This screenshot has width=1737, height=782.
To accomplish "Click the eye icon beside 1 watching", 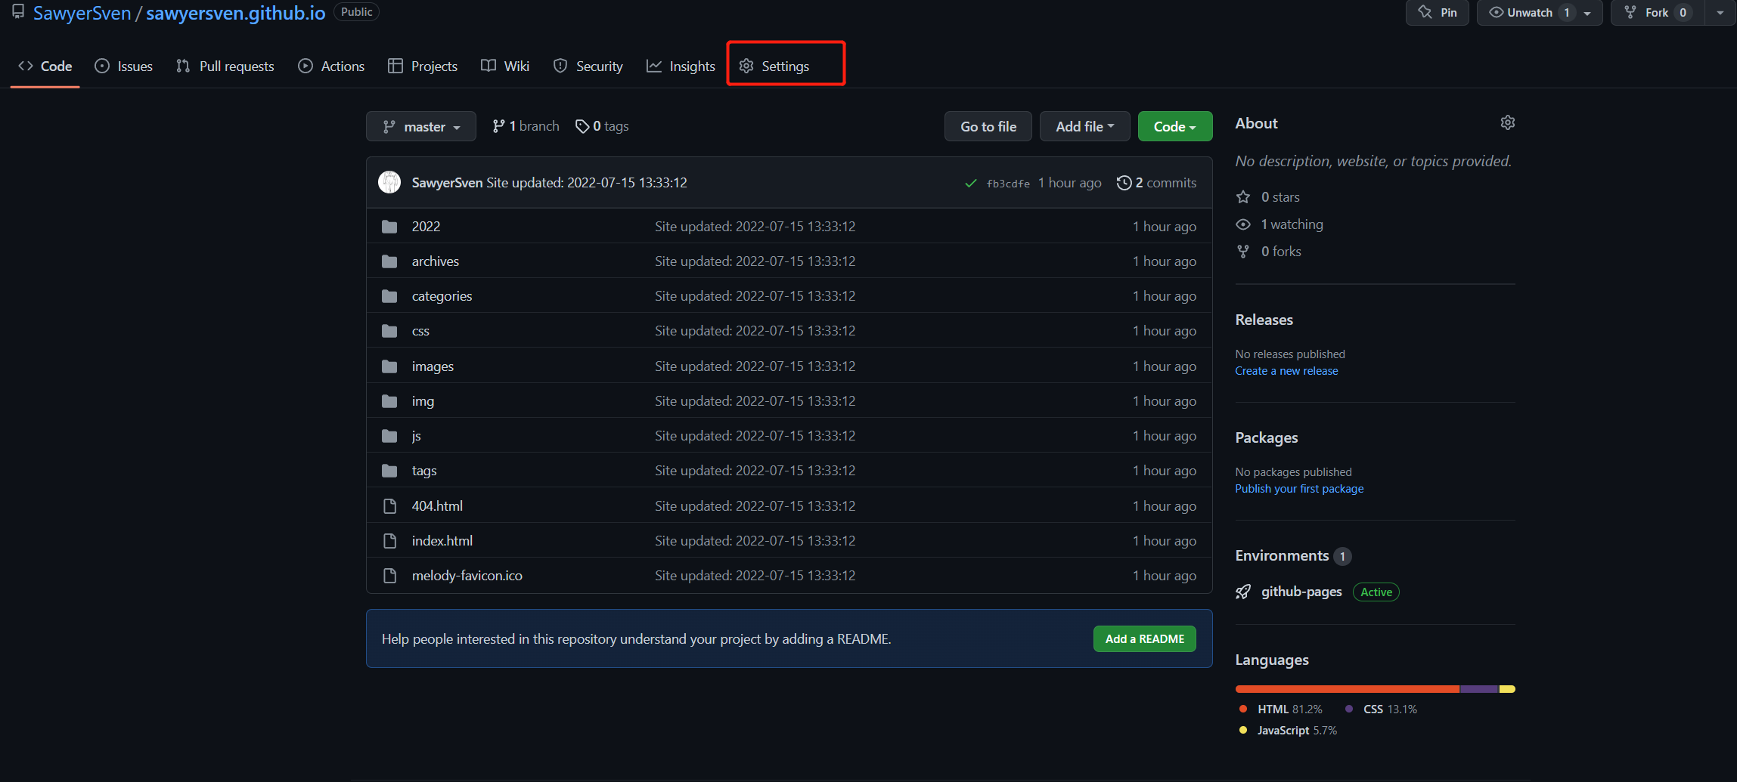I will click(x=1243, y=224).
